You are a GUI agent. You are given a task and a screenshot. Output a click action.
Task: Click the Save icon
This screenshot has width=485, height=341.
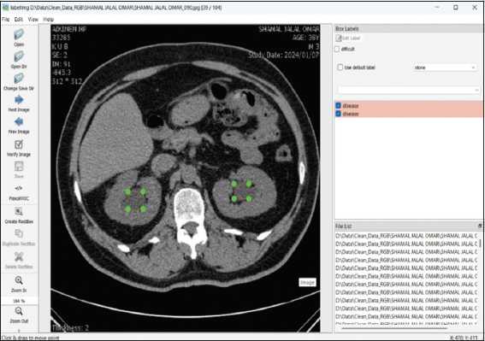(19, 167)
